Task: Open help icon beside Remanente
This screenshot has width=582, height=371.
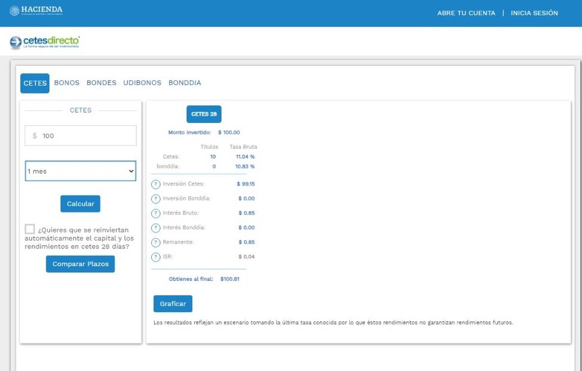Action: (x=156, y=242)
